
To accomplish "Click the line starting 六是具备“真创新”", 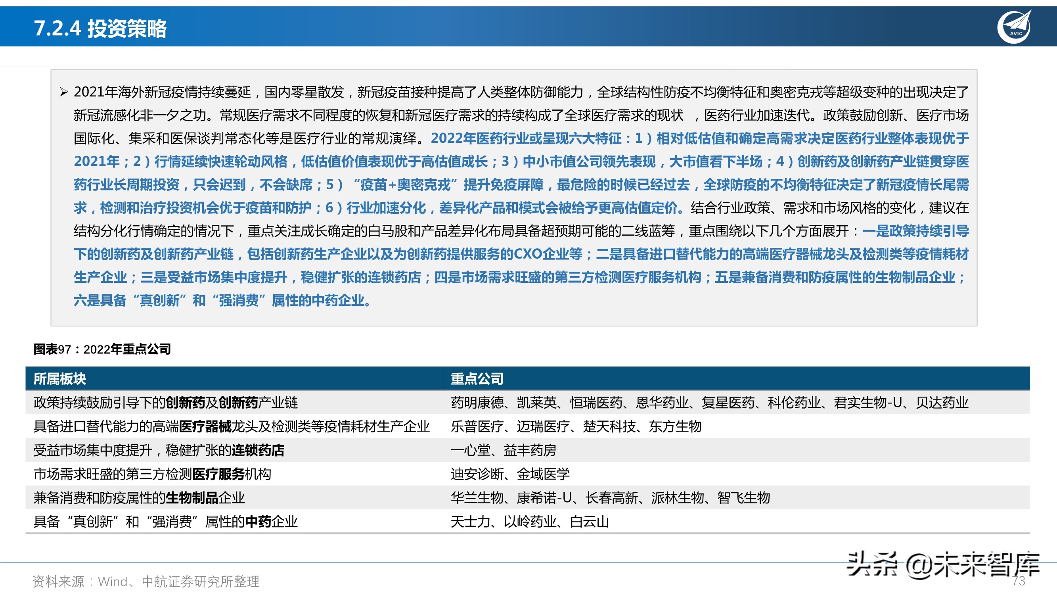I will click(223, 301).
